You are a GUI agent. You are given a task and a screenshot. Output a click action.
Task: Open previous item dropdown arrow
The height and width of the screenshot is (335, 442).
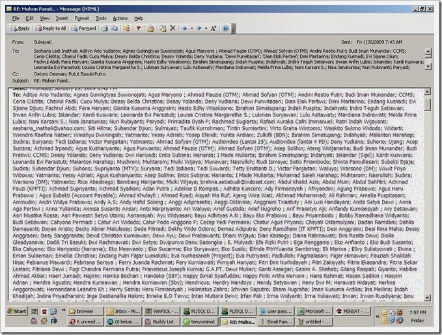pos(191,28)
